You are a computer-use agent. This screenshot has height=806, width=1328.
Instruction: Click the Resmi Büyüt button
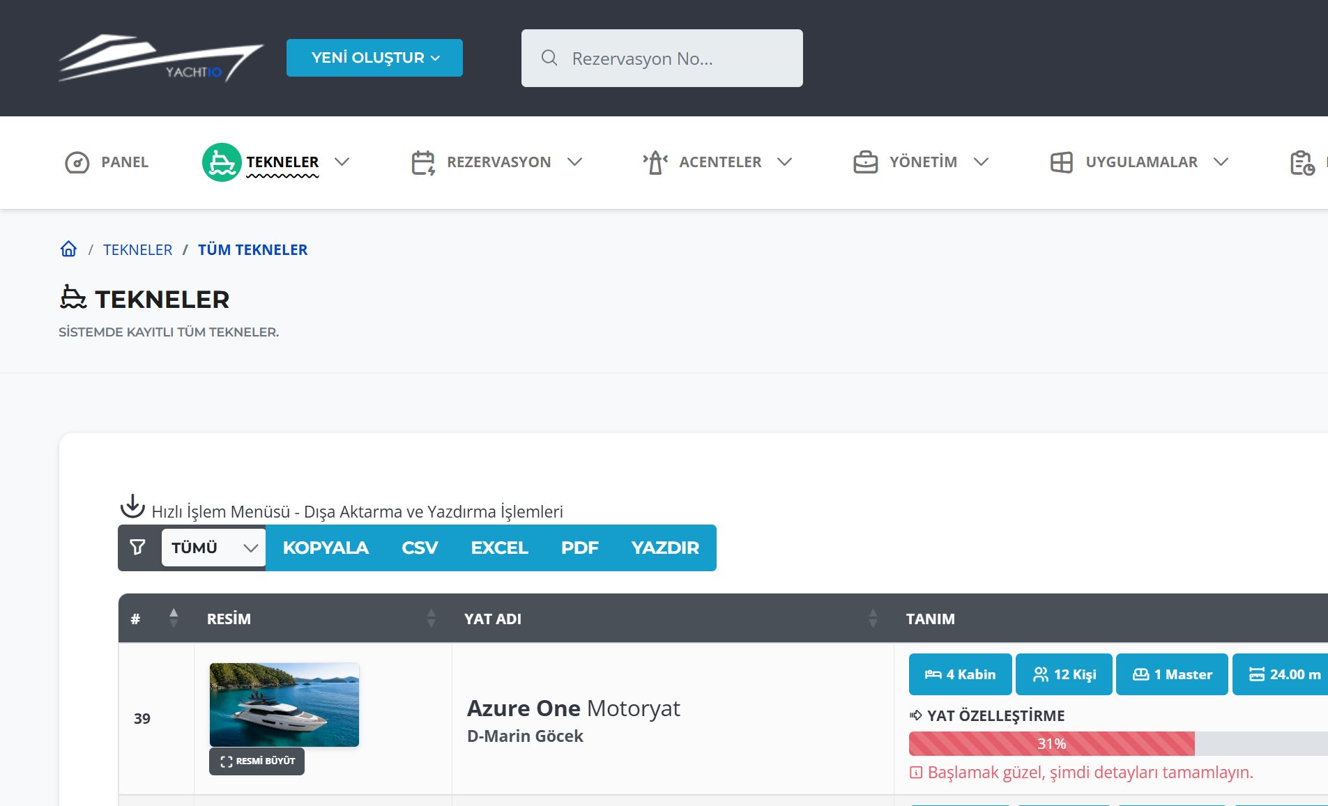257,761
